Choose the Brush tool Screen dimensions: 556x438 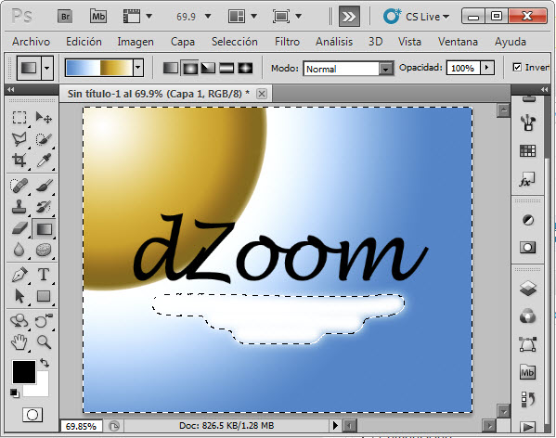point(44,186)
